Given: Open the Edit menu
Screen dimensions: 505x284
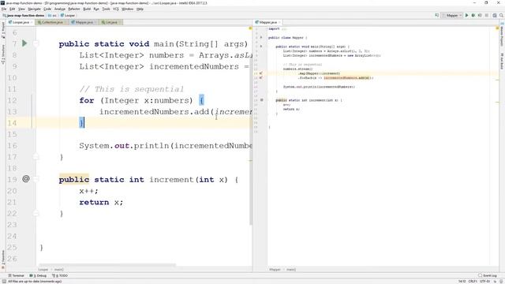Looking at the screenshot, I should [x=13, y=9].
